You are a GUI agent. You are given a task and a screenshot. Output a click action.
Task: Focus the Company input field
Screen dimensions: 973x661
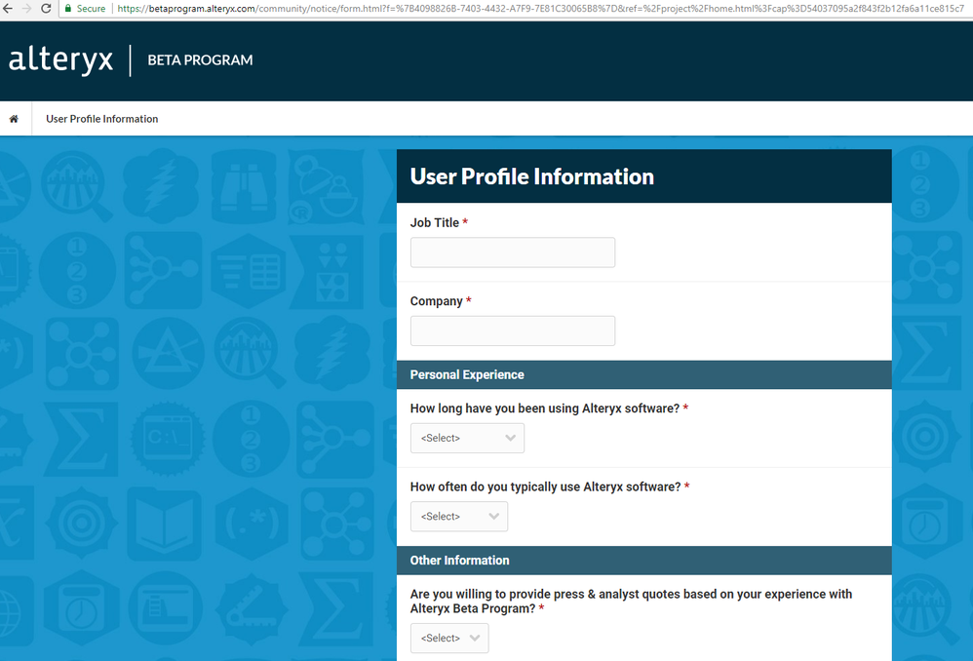click(x=513, y=330)
